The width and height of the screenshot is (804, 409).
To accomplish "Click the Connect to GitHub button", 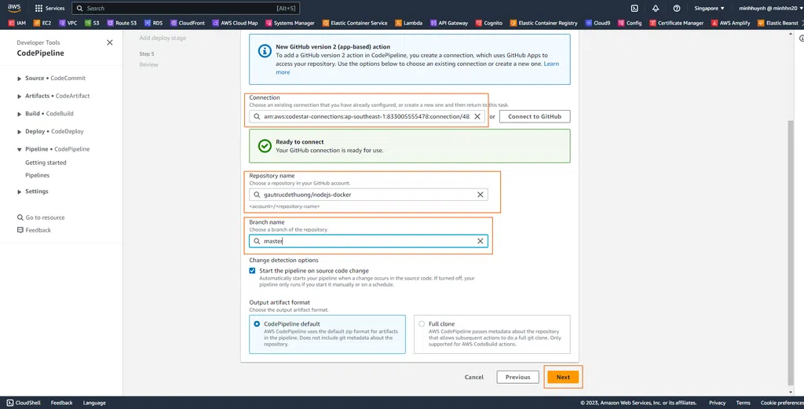I will tap(535, 116).
